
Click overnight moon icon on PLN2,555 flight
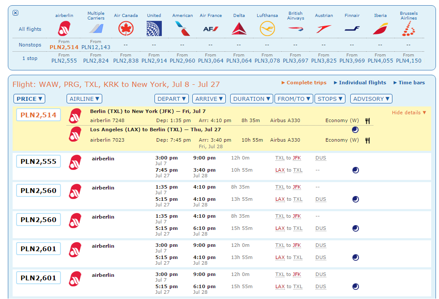[x=355, y=170]
